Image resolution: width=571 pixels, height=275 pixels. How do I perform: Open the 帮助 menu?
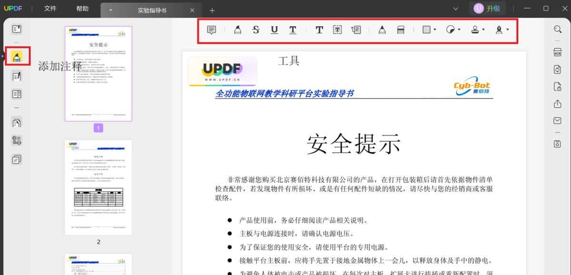82,8
